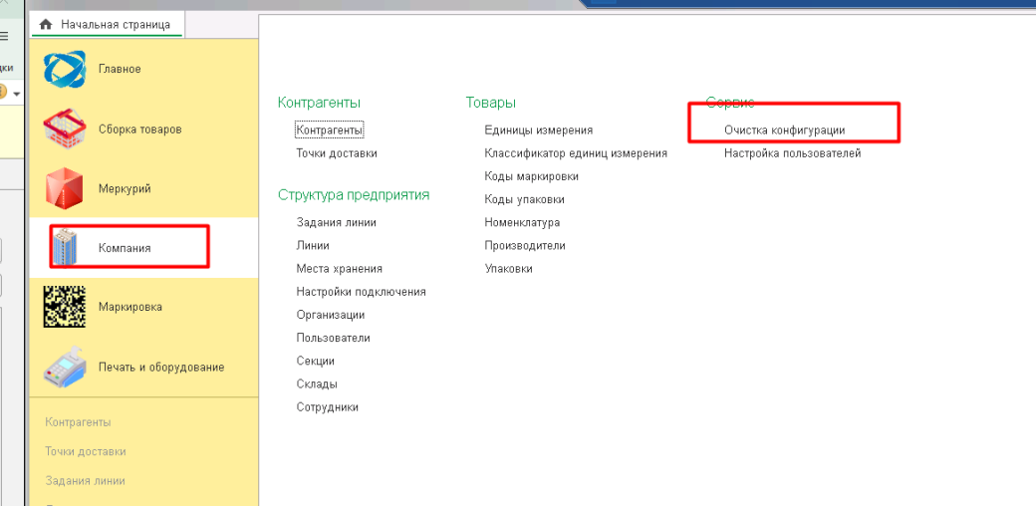Image resolution: width=1036 pixels, height=506 pixels.
Task: Open Задания линии under Структура предприятия
Action: (x=337, y=222)
